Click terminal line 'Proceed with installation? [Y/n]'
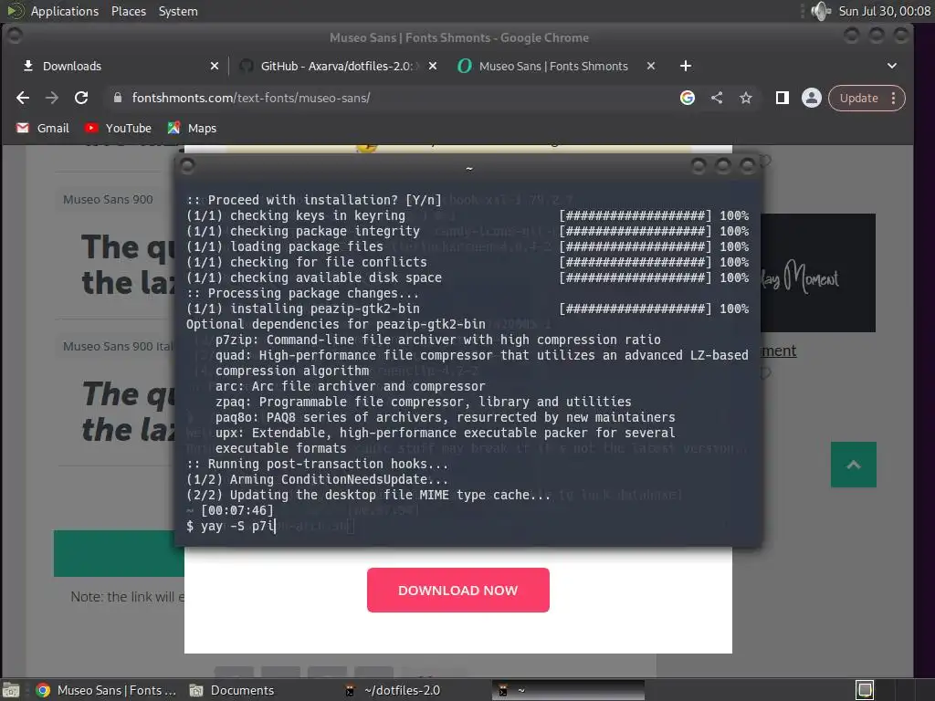Viewport: 935px width, 701px height. tap(314, 200)
